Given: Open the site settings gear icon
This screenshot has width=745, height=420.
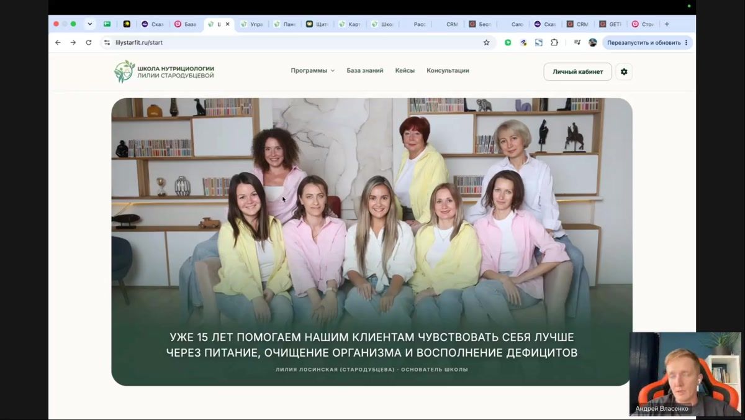Looking at the screenshot, I should point(624,71).
